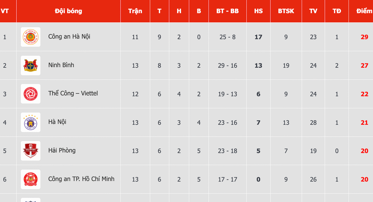Click the Đội bóng column header

[68, 11]
